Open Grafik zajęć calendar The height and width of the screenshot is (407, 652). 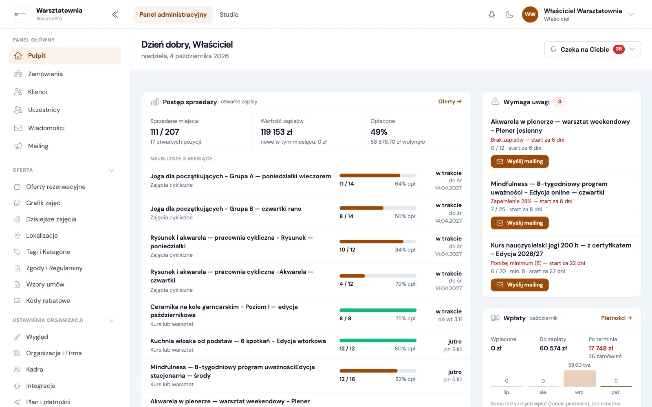(65, 203)
